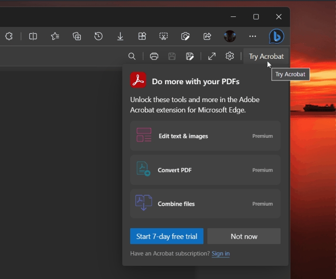This screenshot has height=279, width=336.
Task: Open the Apps icon in toolbar
Action: pyautogui.click(x=142, y=36)
